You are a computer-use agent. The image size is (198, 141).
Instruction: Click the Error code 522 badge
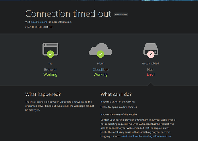click(x=121, y=15)
